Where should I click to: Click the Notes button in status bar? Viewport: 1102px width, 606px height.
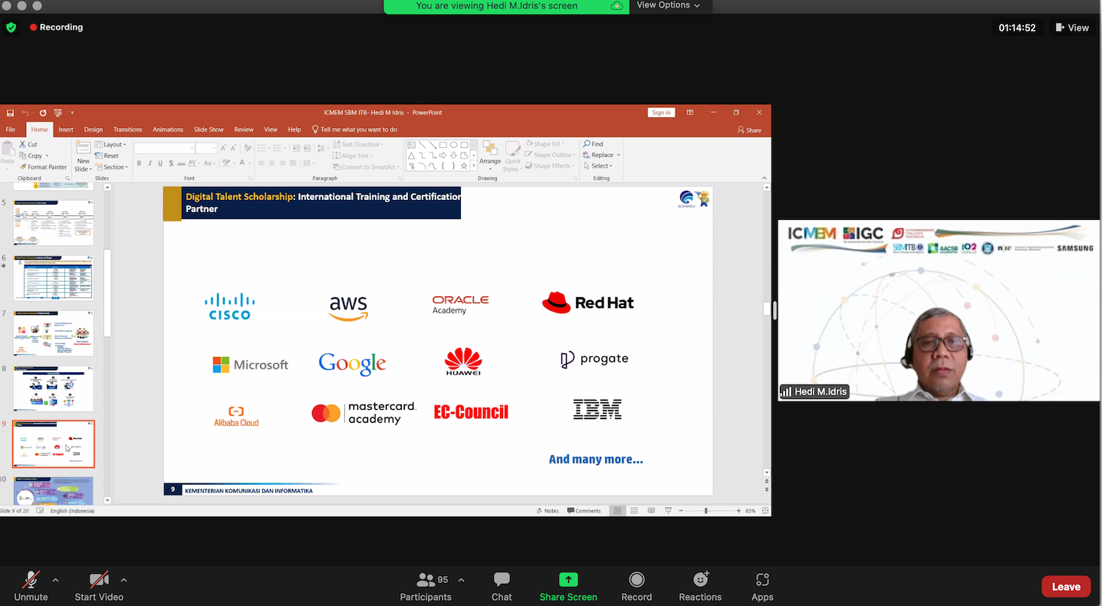click(548, 510)
